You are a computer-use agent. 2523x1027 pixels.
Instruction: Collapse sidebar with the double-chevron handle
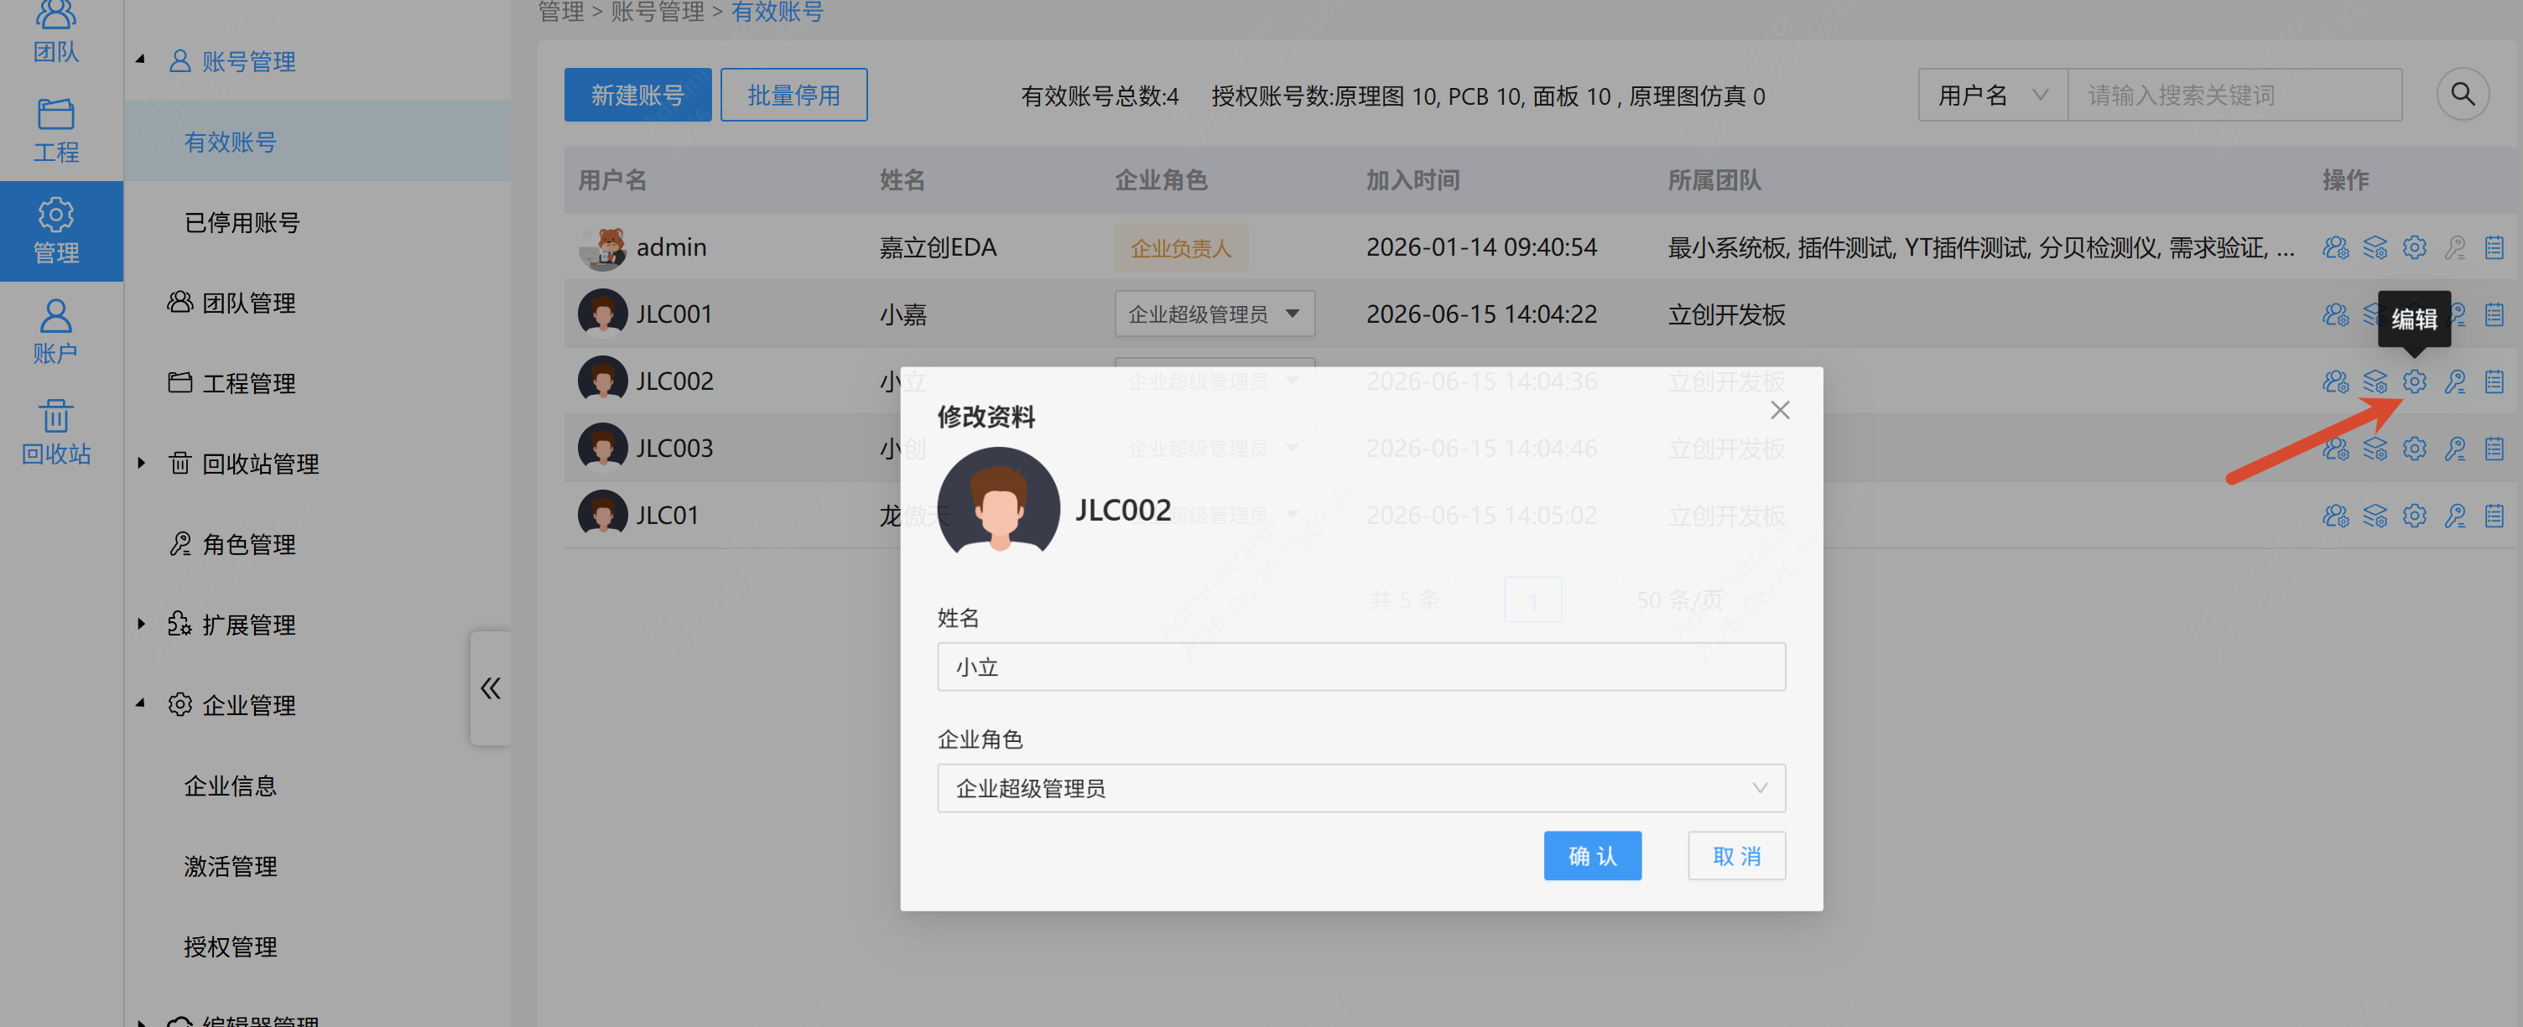click(x=491, y=688)
